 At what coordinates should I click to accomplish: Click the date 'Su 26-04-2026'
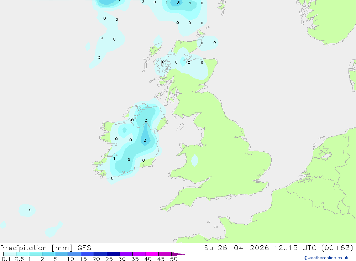(x=236, y=247)
